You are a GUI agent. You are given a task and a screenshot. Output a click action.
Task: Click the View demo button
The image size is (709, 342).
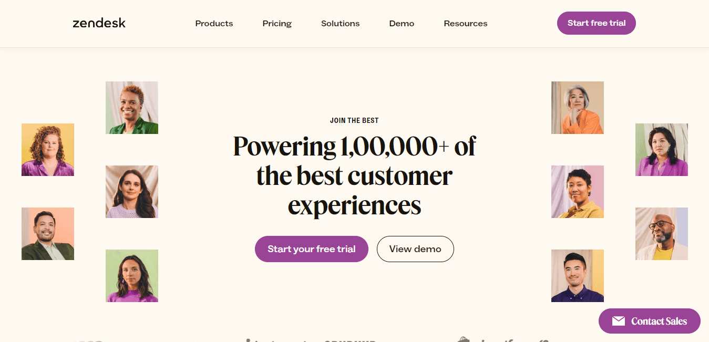point(415,249)
